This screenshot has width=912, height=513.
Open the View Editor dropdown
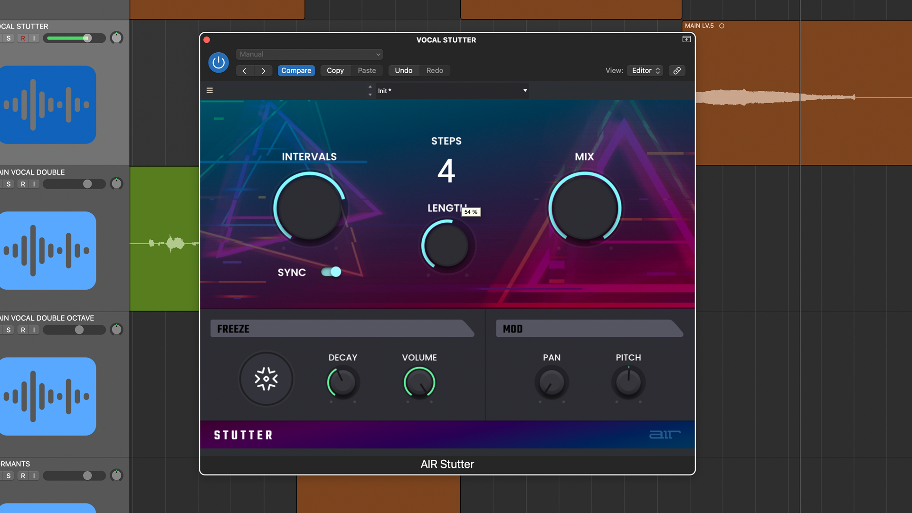click(x=645, y=71)
